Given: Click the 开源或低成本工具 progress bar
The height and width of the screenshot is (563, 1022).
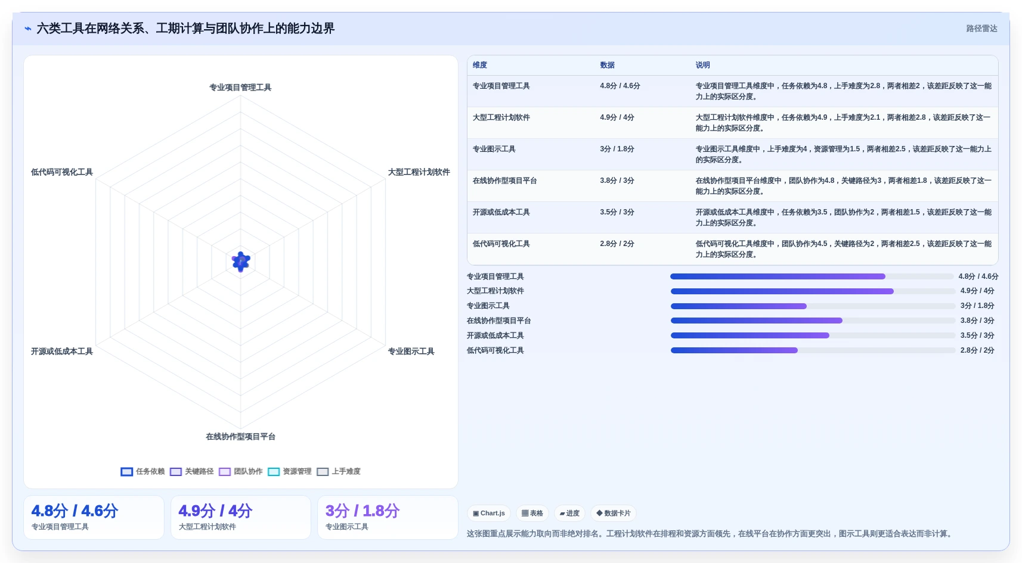Looking at the screenshot, I should pos(813,335).
